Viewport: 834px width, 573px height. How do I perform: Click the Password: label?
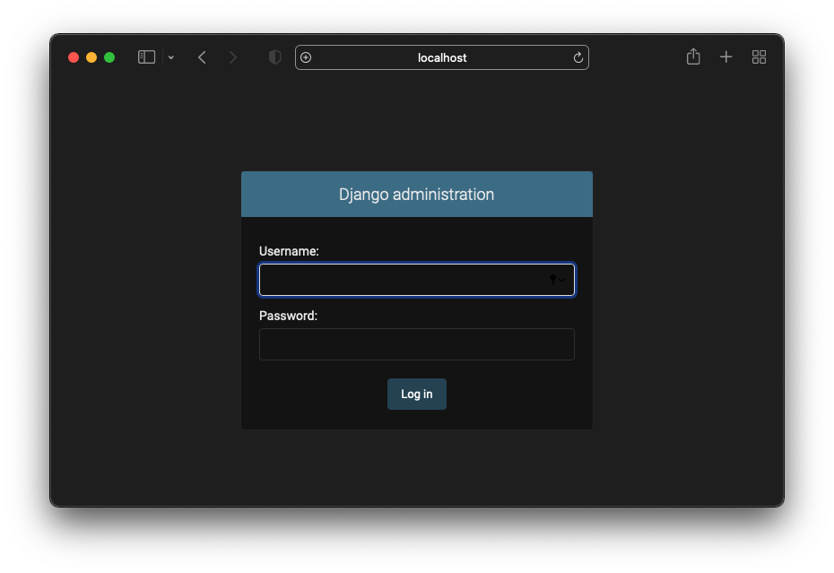pyautogui.click(x=288, y=316)
